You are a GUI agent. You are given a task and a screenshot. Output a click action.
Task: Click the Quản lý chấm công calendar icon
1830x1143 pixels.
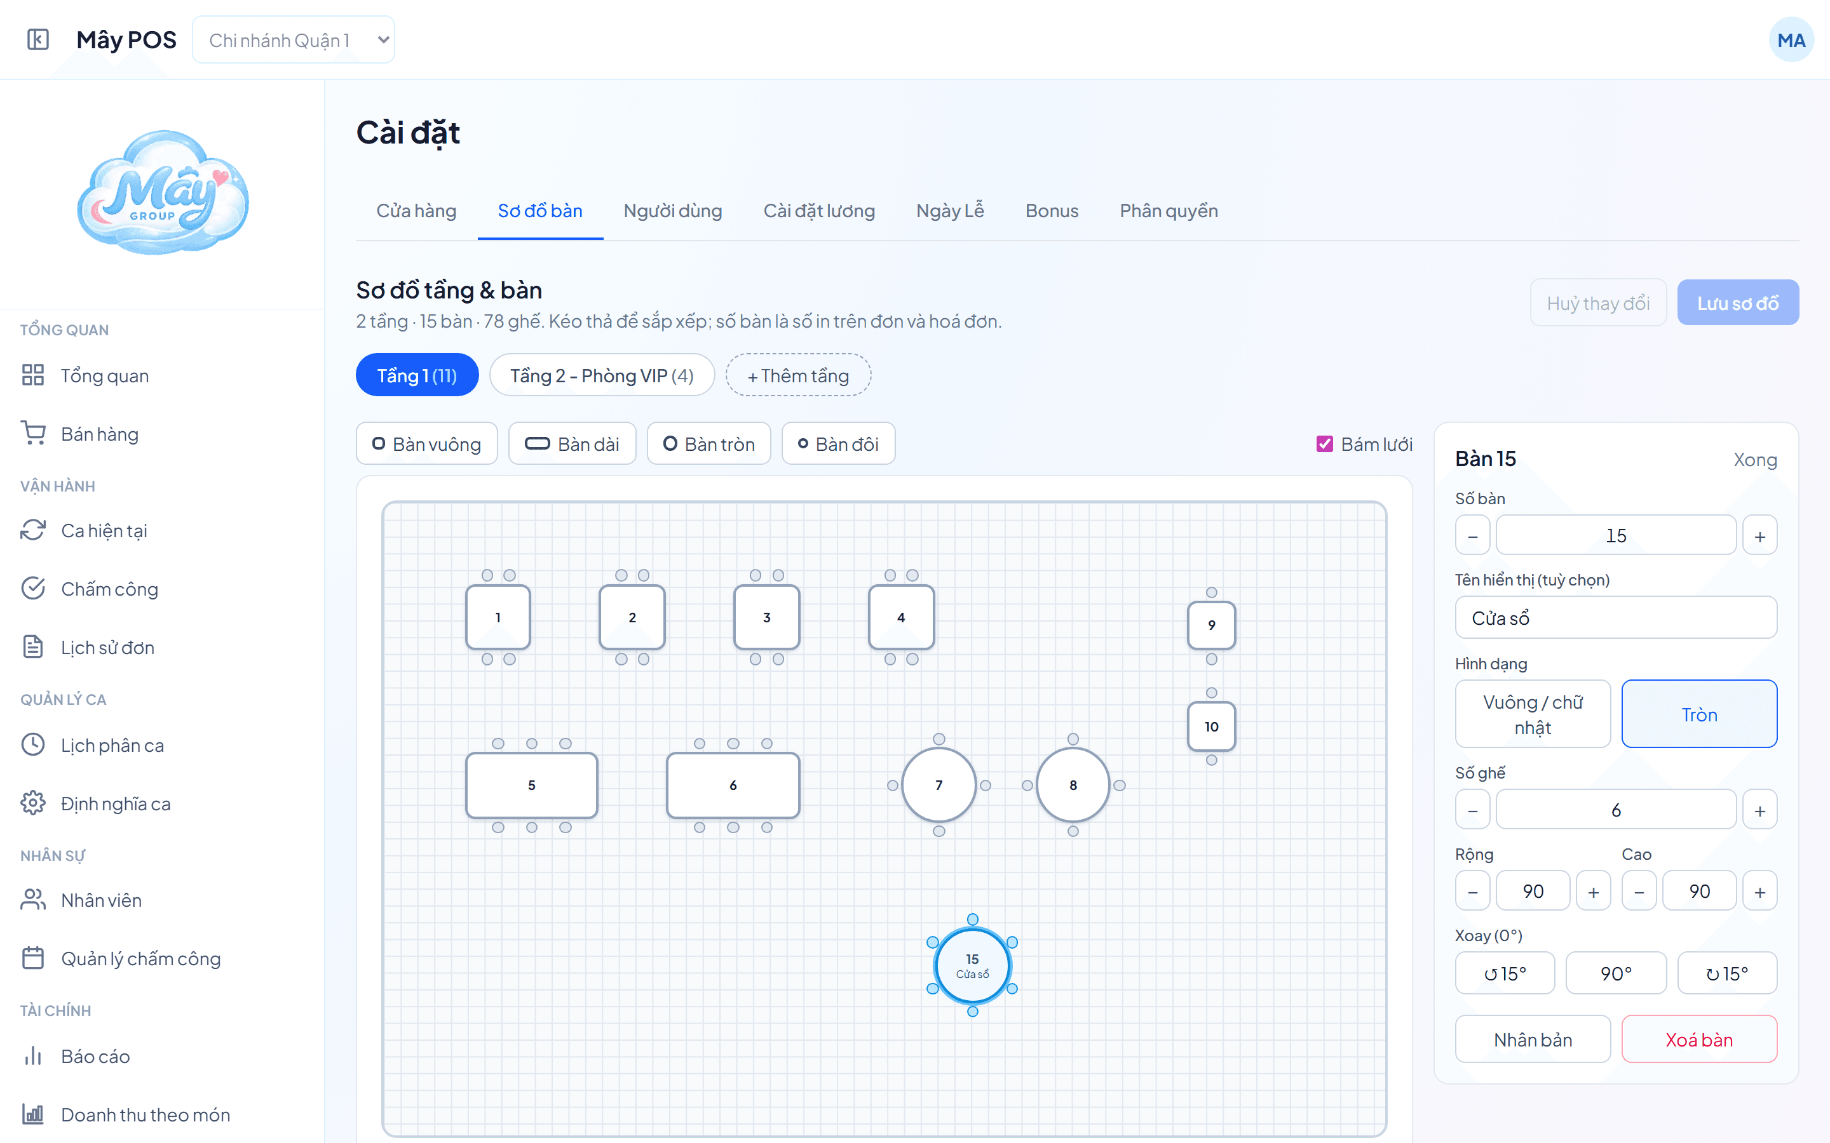(32, 958)
